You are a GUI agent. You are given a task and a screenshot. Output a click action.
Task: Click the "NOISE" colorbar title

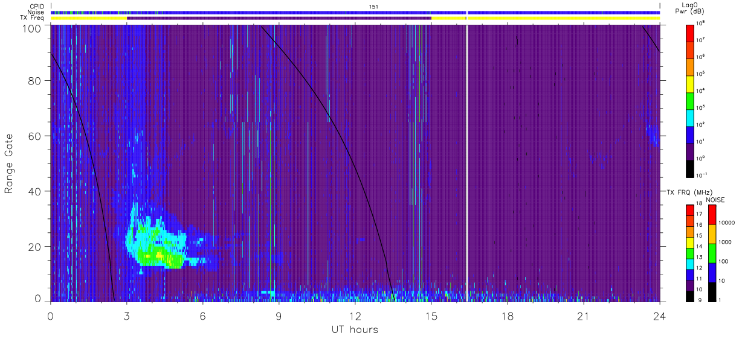point(715,200)
